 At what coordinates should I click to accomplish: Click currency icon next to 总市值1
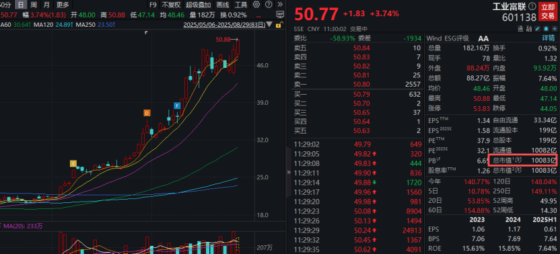coord(518,160)
